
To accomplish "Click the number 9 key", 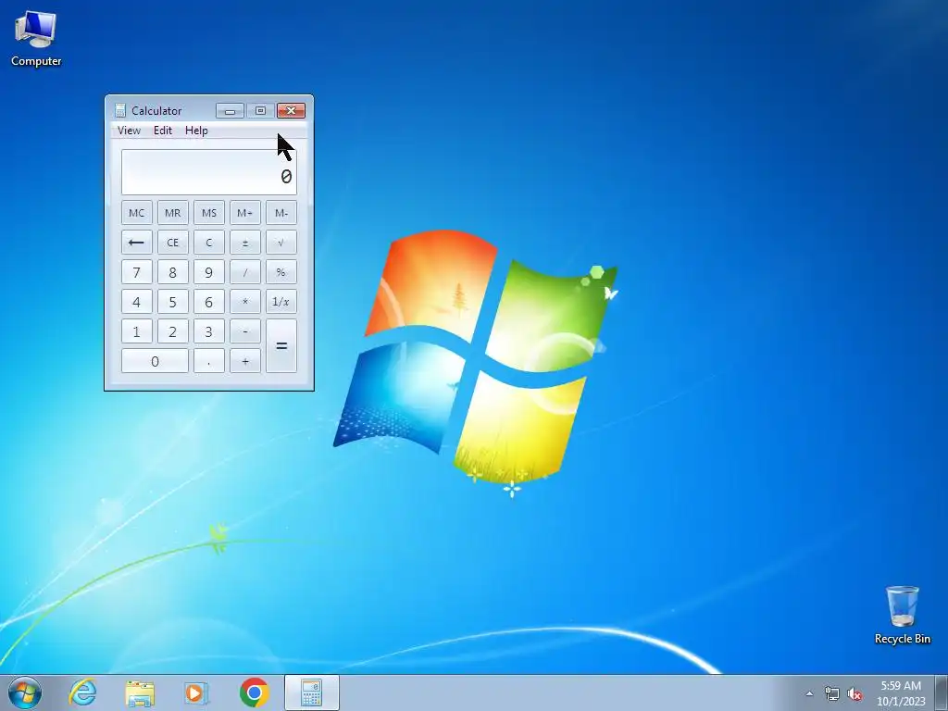I will pos(209,272).
